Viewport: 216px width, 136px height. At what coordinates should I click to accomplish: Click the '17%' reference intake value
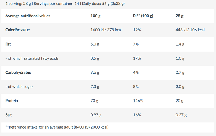tap(137, 58)
